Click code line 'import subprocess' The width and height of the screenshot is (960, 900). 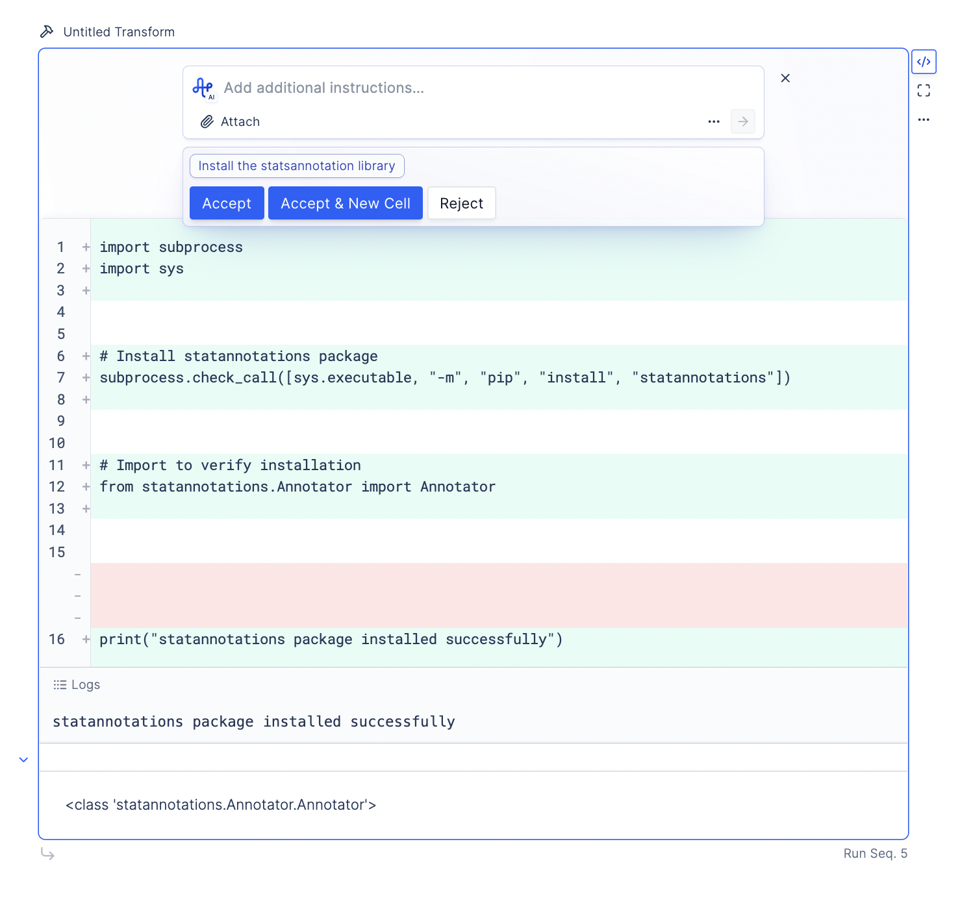pos(171,247)
